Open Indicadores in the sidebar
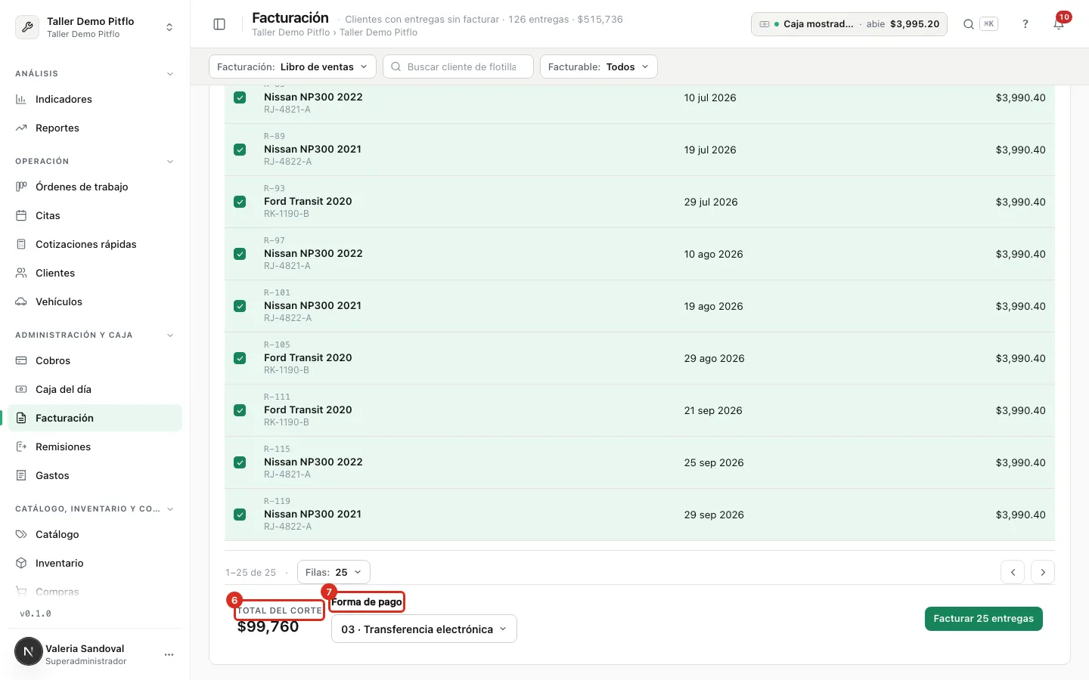Image resolution: width=1089 pixels, height=680 pixels. click(x=95, y=99)
